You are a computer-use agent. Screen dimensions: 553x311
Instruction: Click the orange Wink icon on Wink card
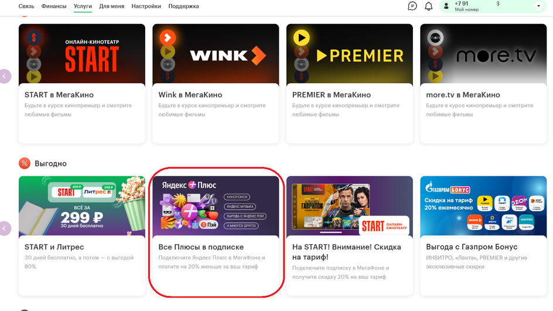(168, 37)
